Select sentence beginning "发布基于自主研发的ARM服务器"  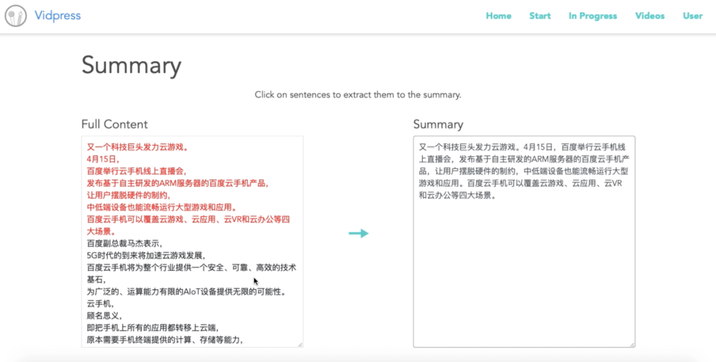(178, 183)
